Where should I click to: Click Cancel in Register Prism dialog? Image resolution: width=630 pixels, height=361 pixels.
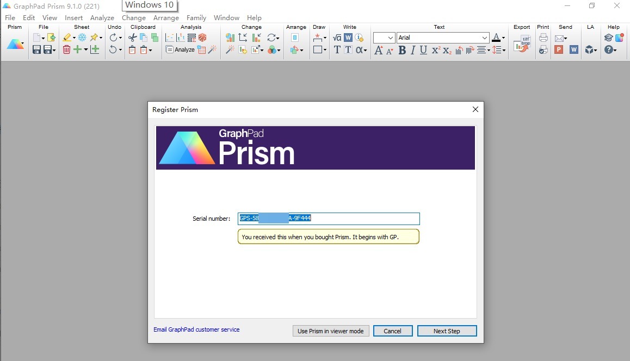pyautogui.click(x=393, y=331)
